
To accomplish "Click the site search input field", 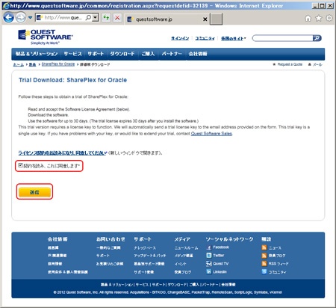I will [283, 38].
